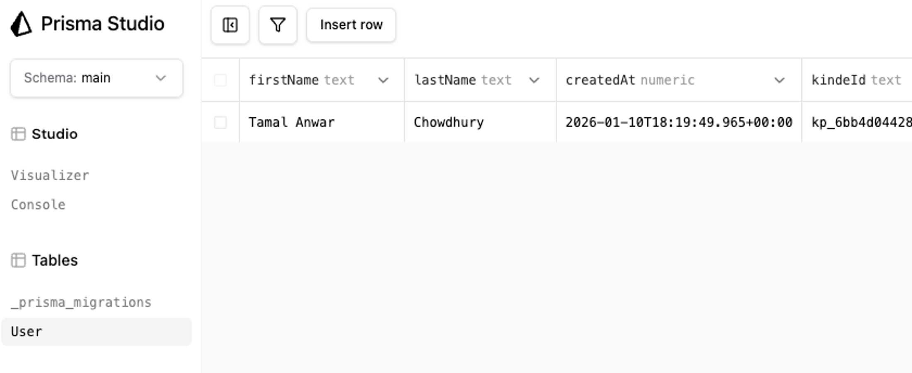Open the Schema: main dropdown
Image resolution: width=912 pixels, height=373 pixels.
(96, 78)
